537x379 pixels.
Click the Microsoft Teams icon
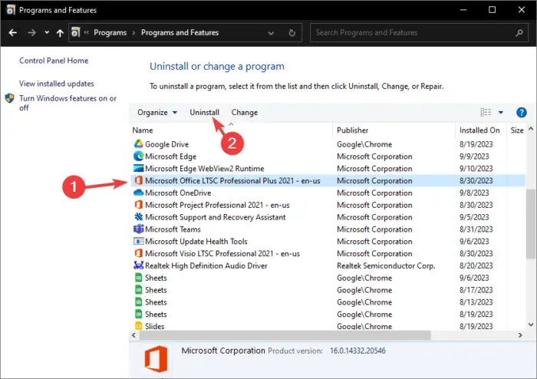[139, 229]
